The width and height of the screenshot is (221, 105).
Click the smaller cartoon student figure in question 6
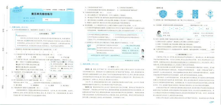pyautogui.click(x=143, y=58)
